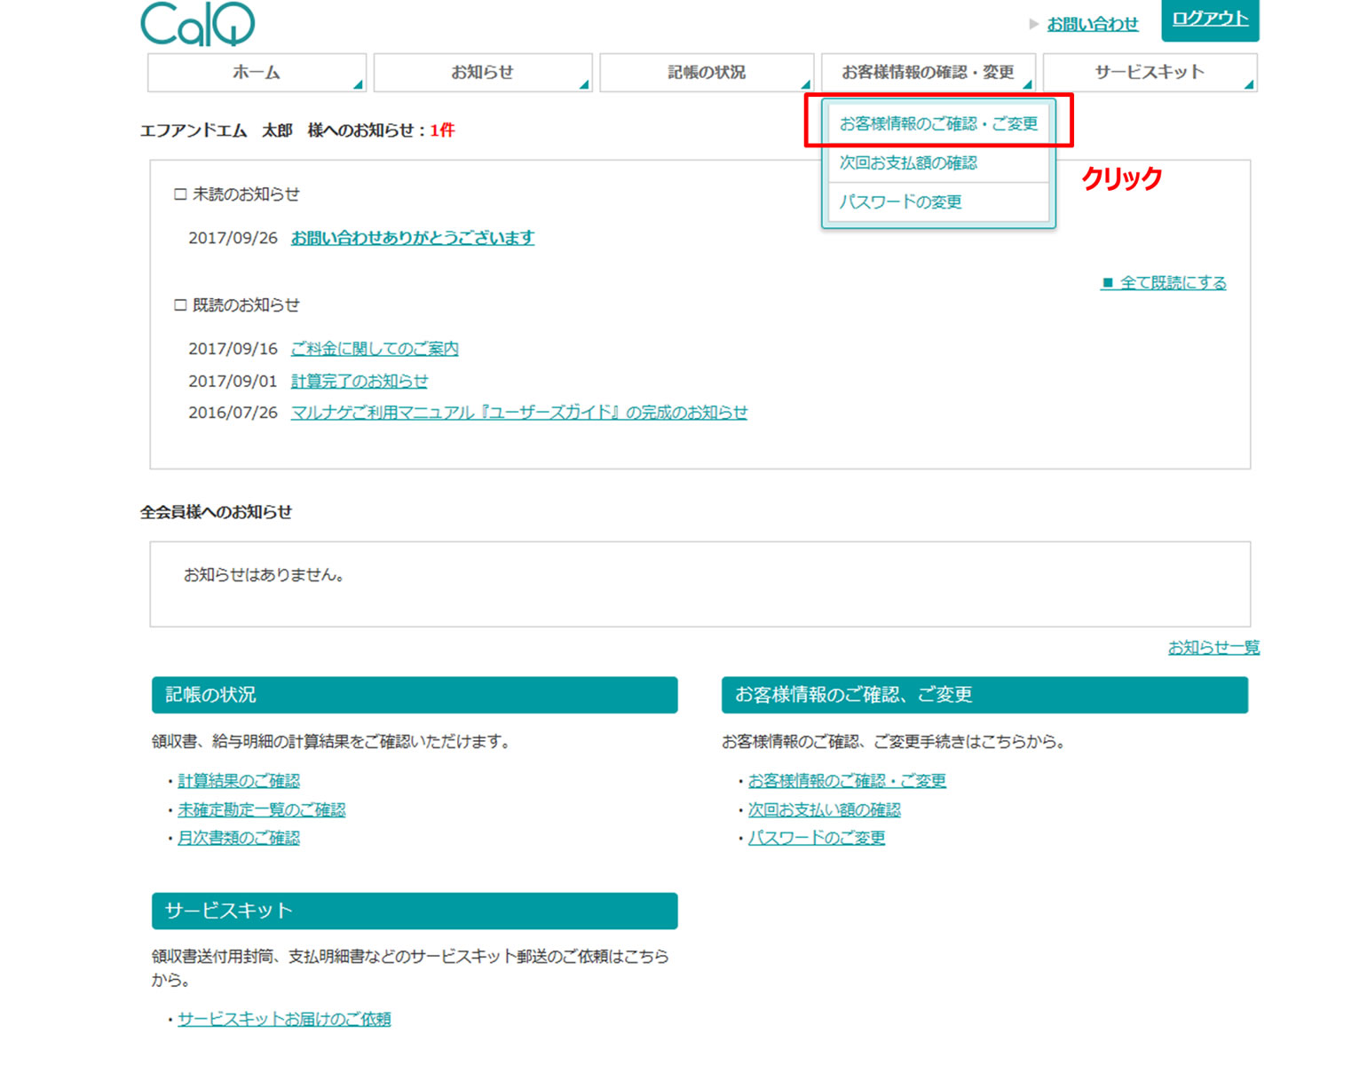Viewport: 1367px width, 1065px height.
Task: Open the 記帳の状況 navigation tab
Action: [707, 73]
